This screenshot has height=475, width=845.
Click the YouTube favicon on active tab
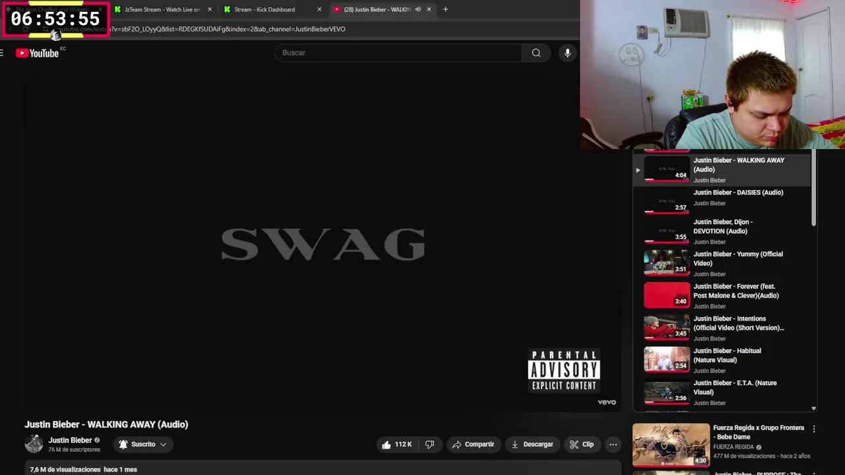click(x=337, y=9)
